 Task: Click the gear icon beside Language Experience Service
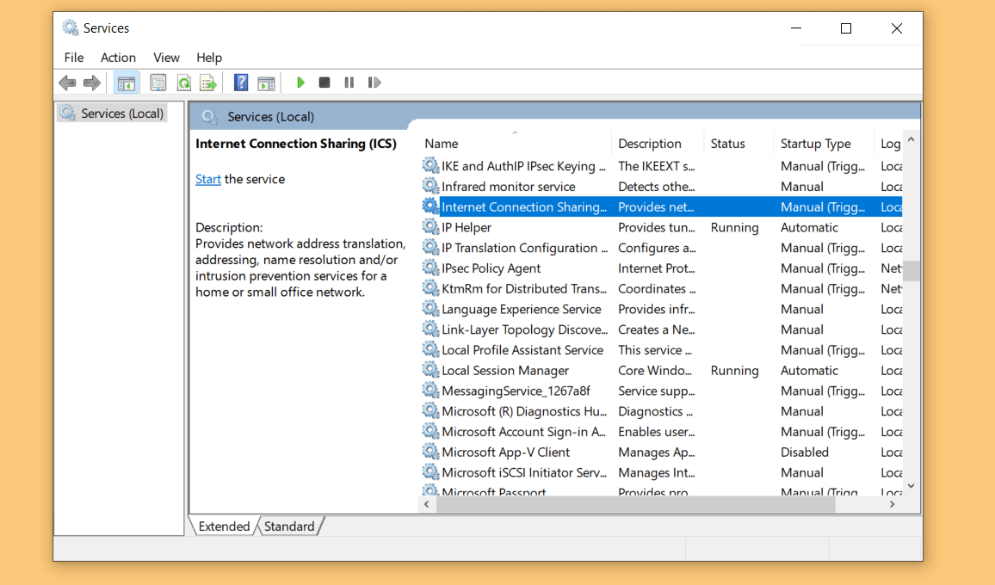click(430, 308)
